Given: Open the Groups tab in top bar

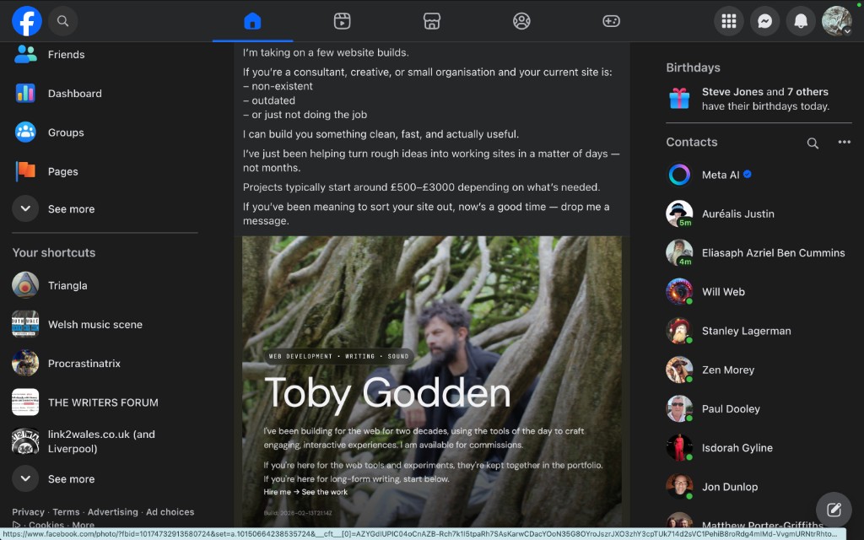Looking at the screenshot, I should click(521, 21).
